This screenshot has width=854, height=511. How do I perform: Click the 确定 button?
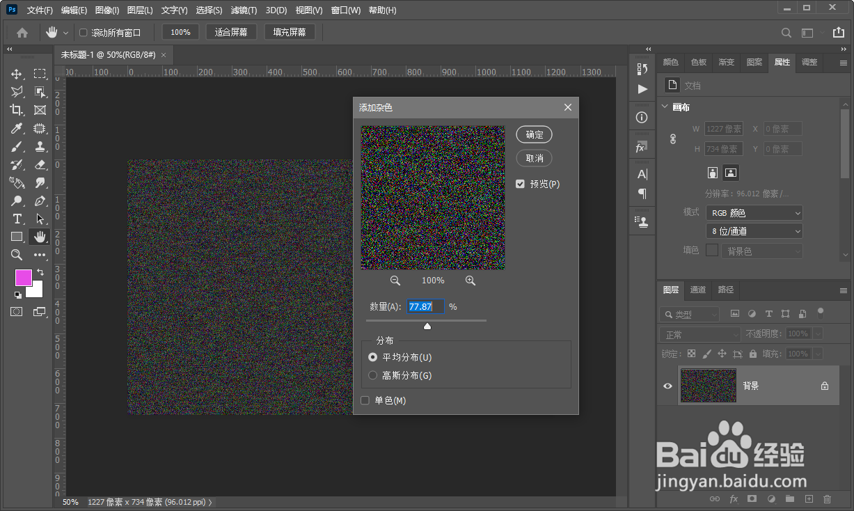pos(535,134)
